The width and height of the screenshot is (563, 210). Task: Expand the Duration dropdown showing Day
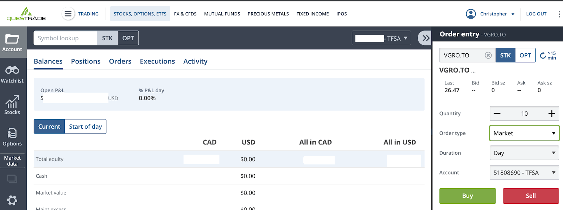point(524,153)
